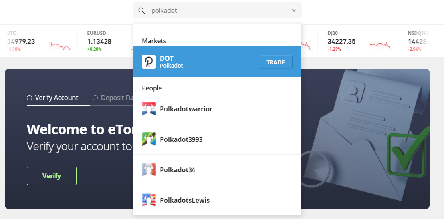Image resolution: width=444 pixels, height=219 pixels.
Task: Click the DJ30 -1.29% change value
Action: (x=334, y=49)
